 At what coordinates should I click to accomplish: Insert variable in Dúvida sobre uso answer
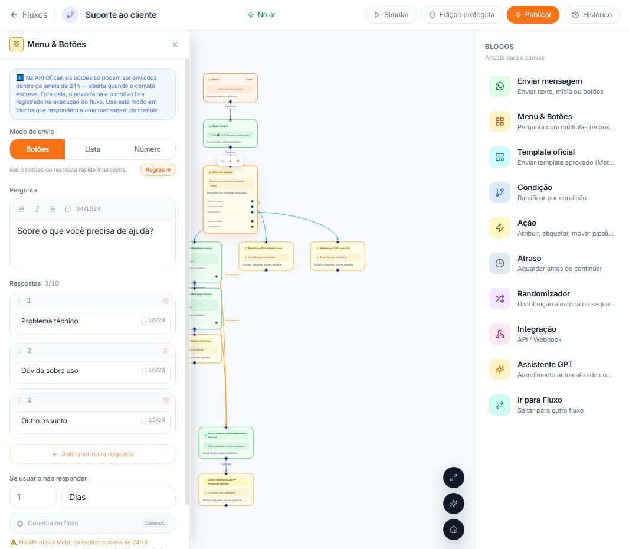[x=143, y=371]
